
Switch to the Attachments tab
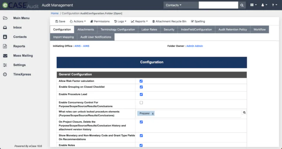86,30
